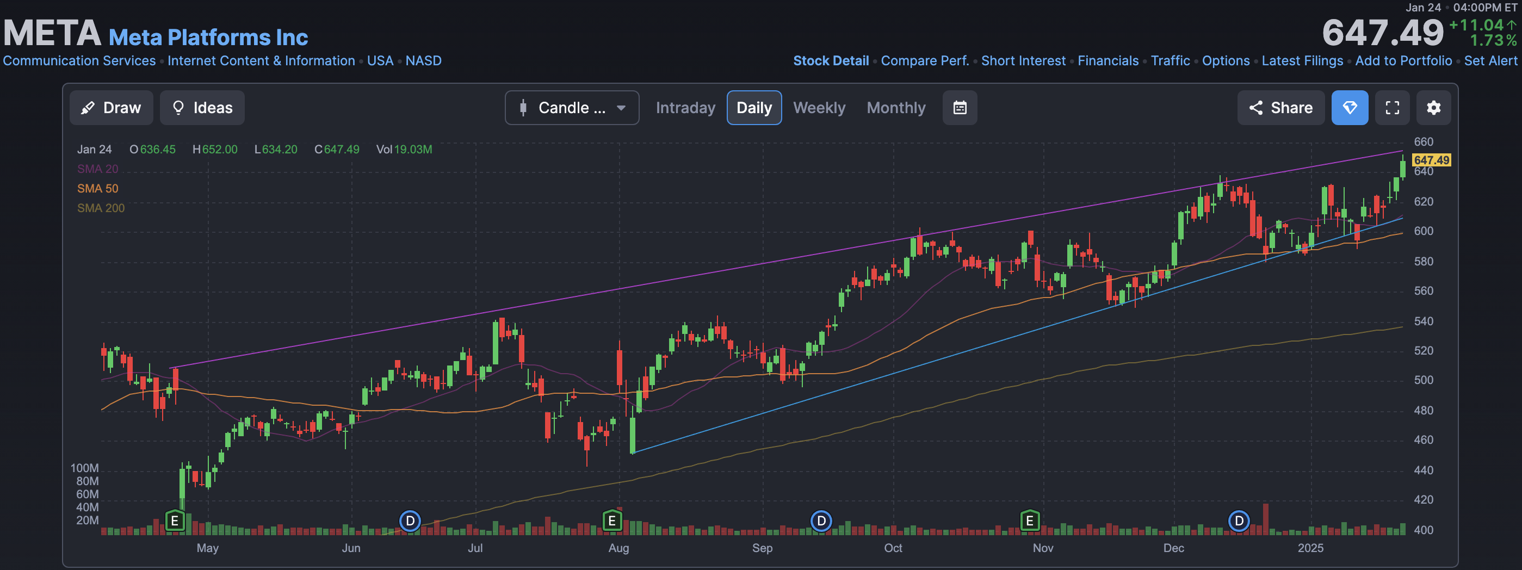1522x570 pixels.
Task: Open Latest Filings link
Action: [x=1302, y=61]
